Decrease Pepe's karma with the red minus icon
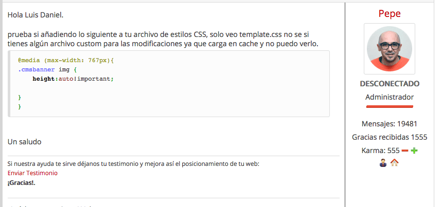The width and height of the screenshot is (442, 207). (405, 150)
